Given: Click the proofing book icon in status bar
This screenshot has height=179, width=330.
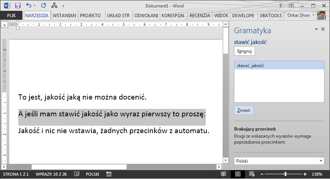Looking at the screenshot, I should click(x=77, y=174).
